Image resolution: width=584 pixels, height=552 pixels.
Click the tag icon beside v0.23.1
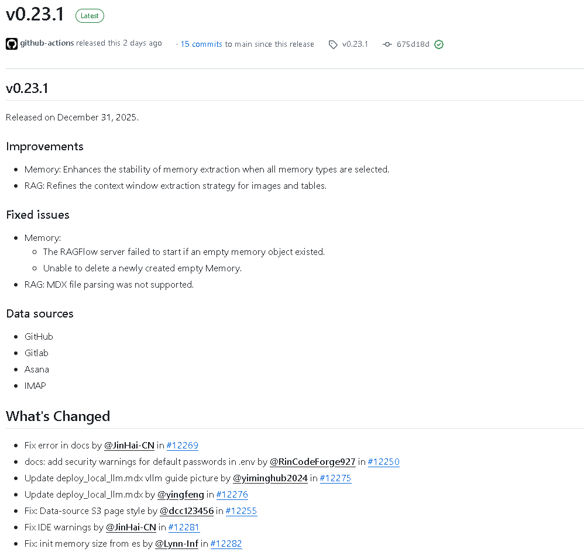click(333, 44)
